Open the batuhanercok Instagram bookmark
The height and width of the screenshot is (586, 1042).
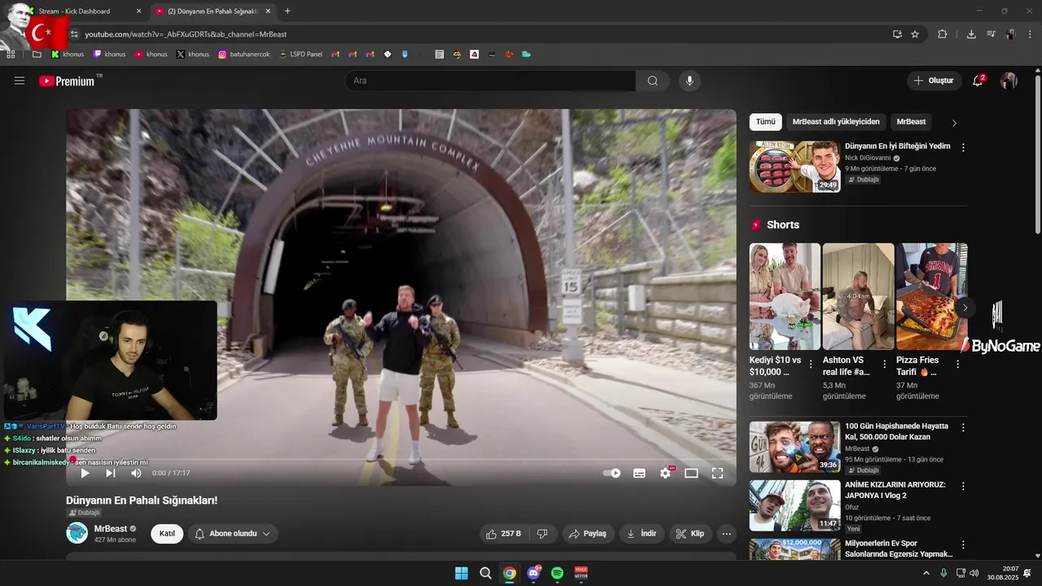[x=244, y=55]
